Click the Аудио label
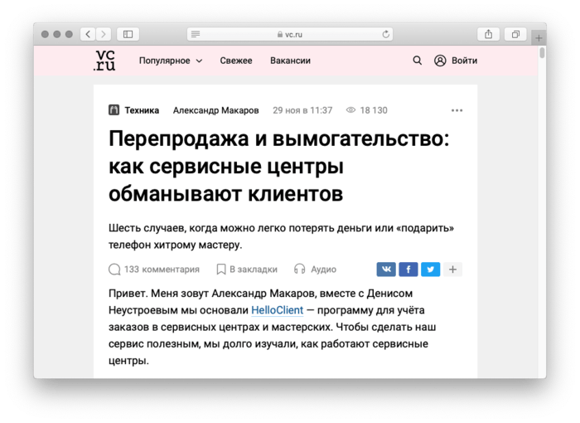Image resolution: width=580 pixels, height=423 pixels. 323,270
